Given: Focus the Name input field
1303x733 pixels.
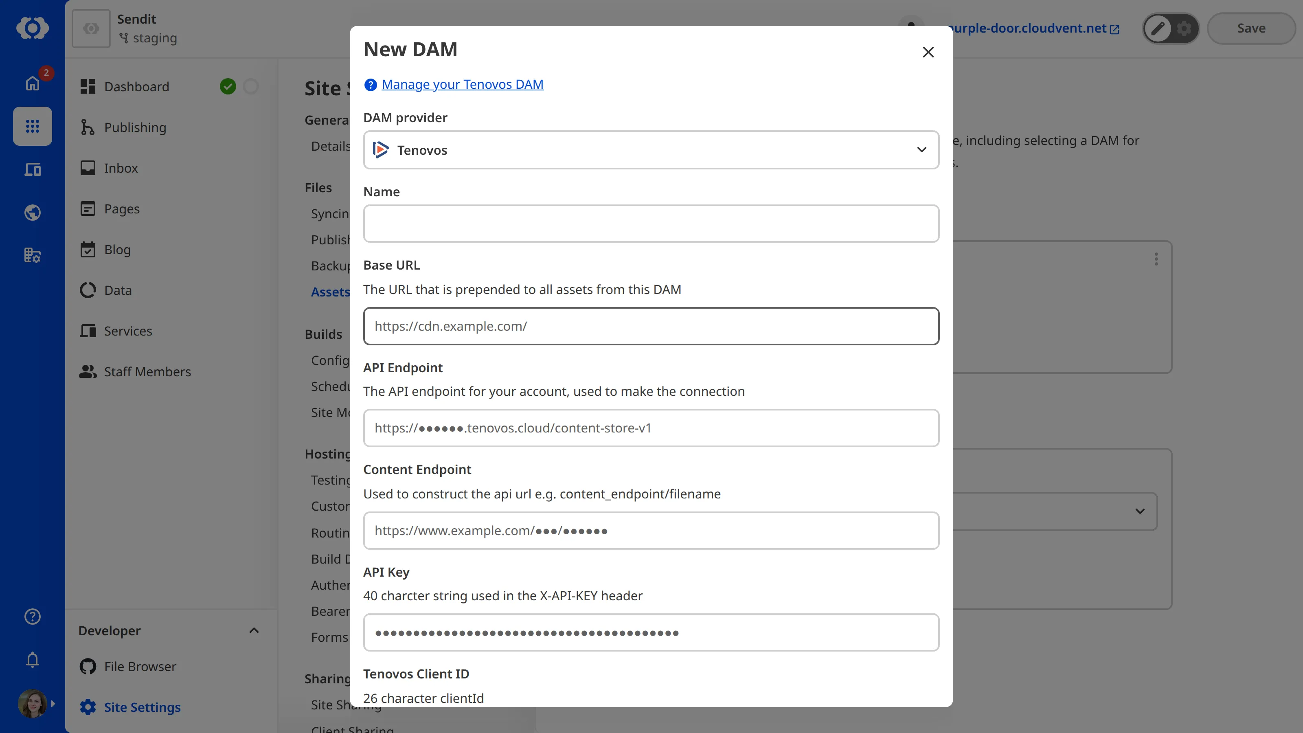Looking at the screenshot, I should (651, 224).
